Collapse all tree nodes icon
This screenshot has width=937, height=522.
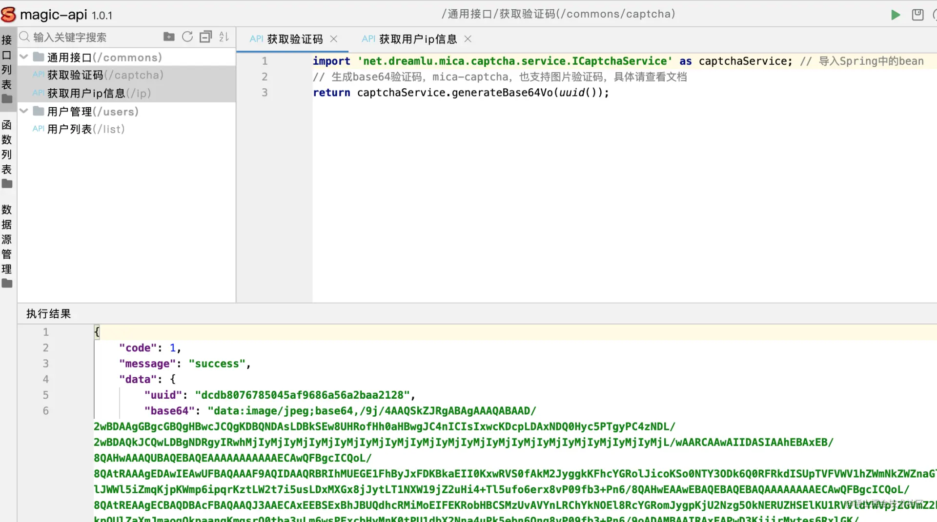[206, 37]
